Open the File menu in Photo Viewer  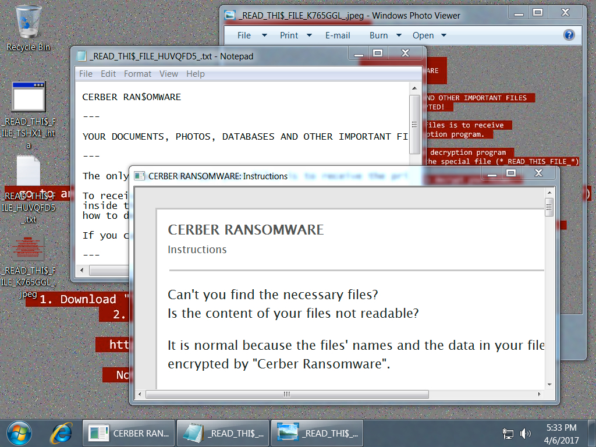[244, 36]
